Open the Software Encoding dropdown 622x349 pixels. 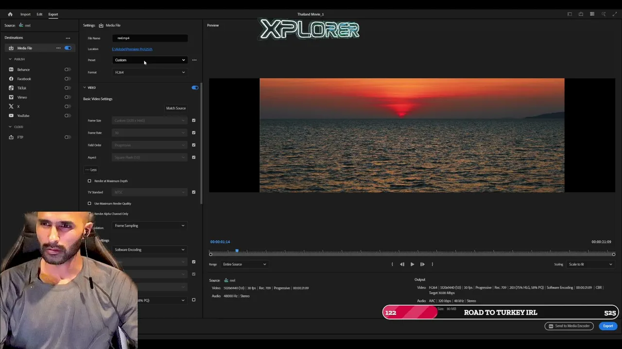coord(150,250)
